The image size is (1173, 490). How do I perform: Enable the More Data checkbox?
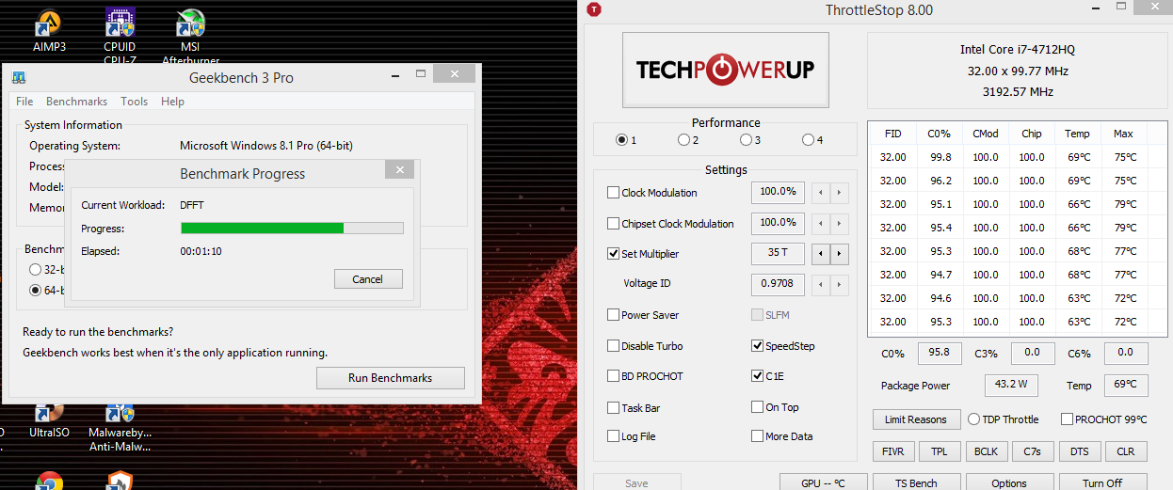[758, 436]
